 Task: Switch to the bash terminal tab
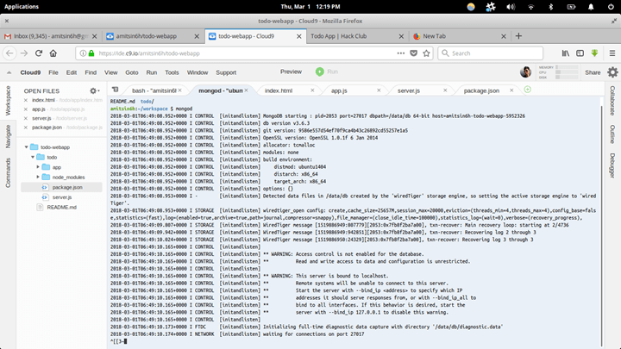click(x=153, y=90)
